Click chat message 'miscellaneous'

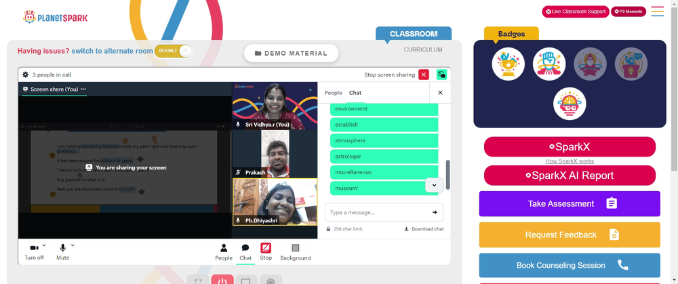[x=384, y=172]
